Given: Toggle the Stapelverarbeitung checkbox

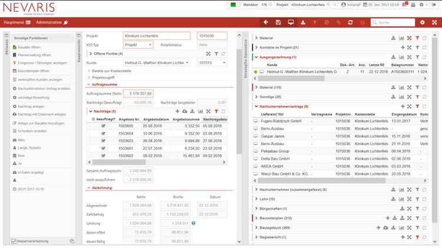Looking at the screenshot, I should click(x=14, y=241).
